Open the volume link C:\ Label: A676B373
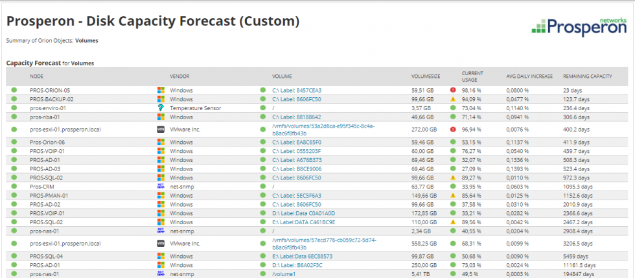This screenshot has width=635, height=278. pyautogui.click(x=297, y=160)
